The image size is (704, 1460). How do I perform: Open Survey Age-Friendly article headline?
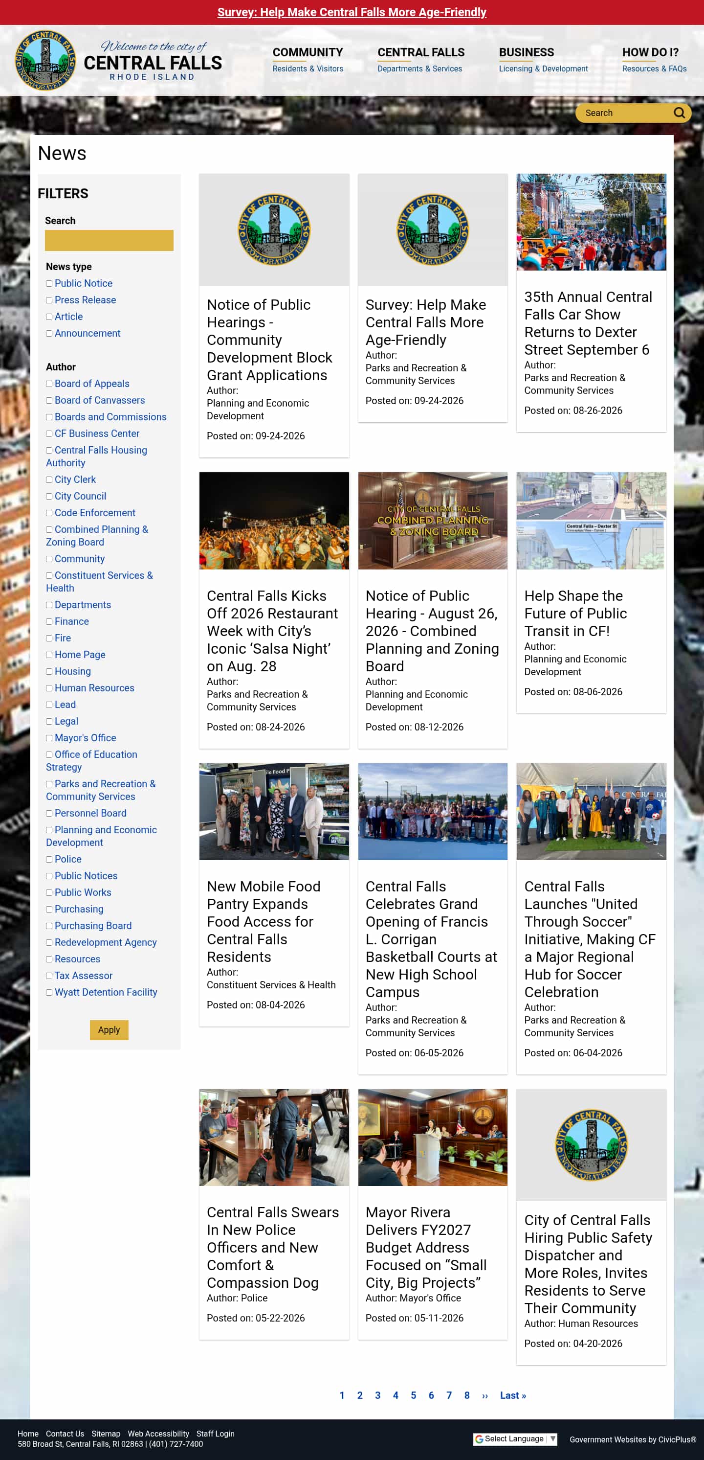(x=425, y=322)
